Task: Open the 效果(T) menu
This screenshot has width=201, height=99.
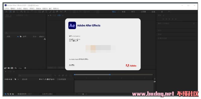Action: pyautogui.click(x=32, y=9)
